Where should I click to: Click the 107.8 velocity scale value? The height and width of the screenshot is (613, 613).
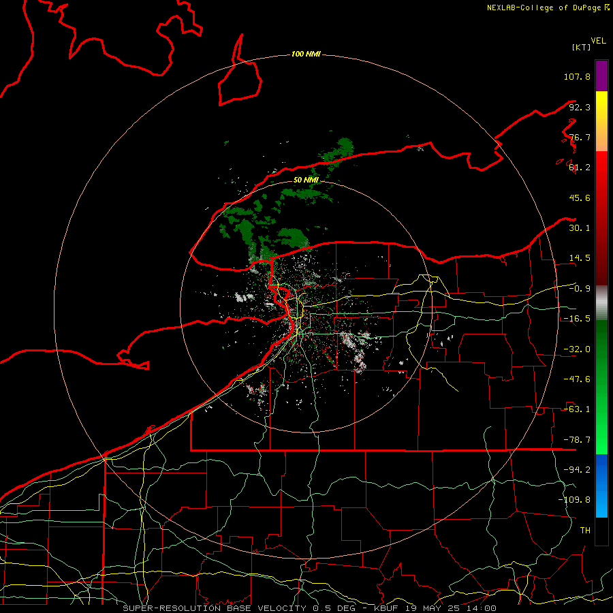tap(577, 76)
